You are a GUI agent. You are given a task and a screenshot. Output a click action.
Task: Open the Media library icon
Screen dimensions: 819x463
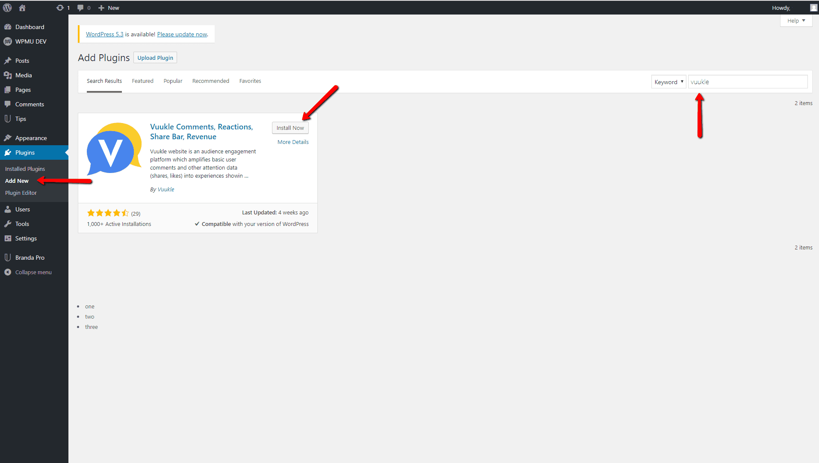[x=8, y=75]
